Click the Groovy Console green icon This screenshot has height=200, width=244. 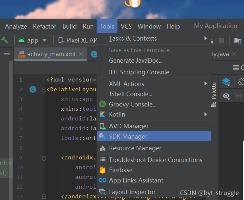[102, 104]
